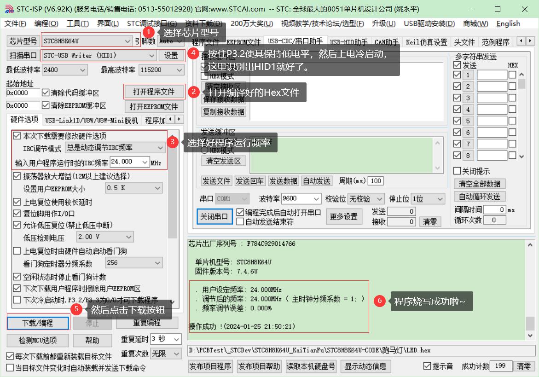This screenshot has width=539, height=377.
Task: Open the 工具(T) menu
Action: pyautogui.click(x=77, y=24)
